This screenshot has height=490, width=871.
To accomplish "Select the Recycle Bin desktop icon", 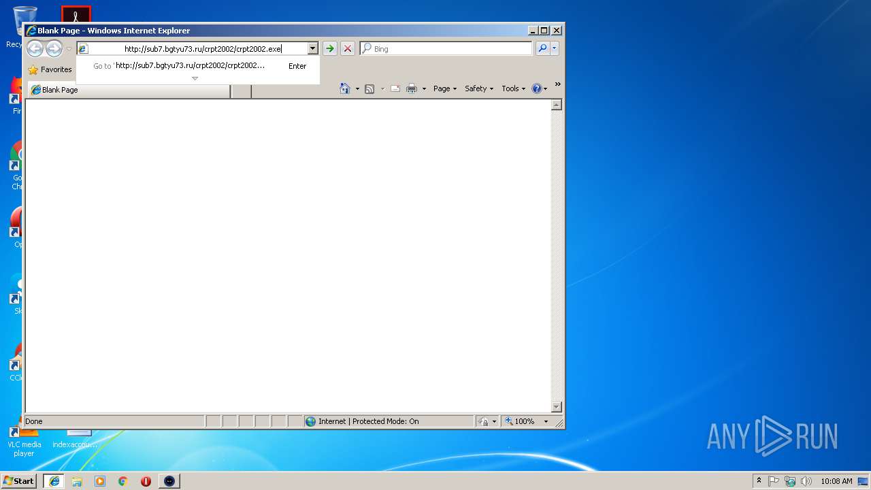I will [x=18, y=27].
